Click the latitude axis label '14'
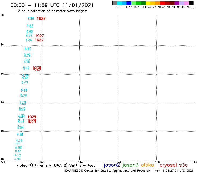 2,102
